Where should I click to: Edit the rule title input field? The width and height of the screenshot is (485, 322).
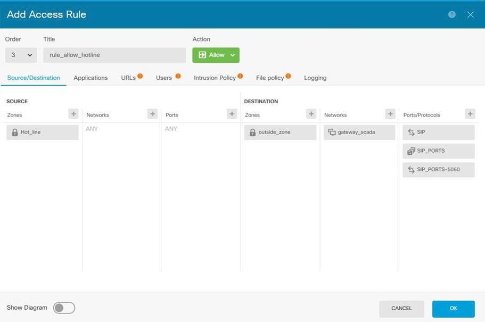tap(114, 55)
